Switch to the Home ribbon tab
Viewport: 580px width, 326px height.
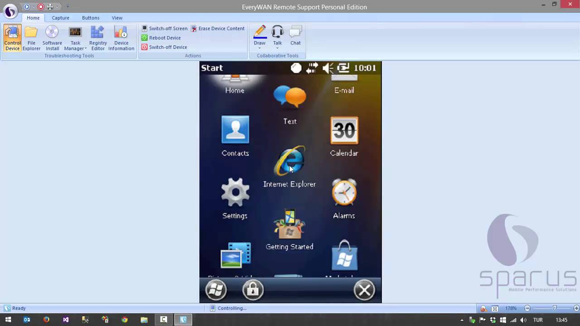point(33,18)
